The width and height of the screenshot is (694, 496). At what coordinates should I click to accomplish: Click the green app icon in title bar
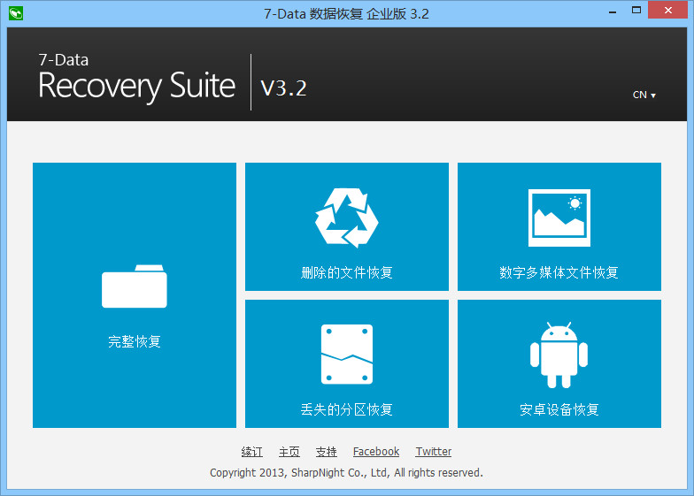click(16, 13)
